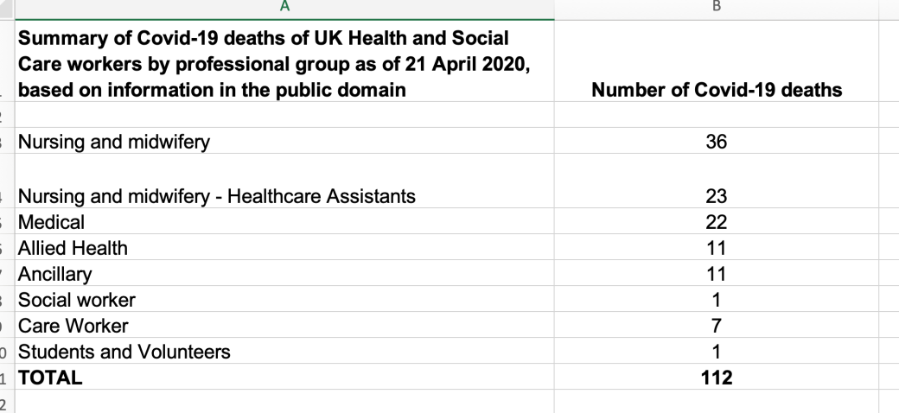This screenshot has width=899, height=413.
Task: Click the "Nursing and midwifery" cell
Action: [114, 142]
